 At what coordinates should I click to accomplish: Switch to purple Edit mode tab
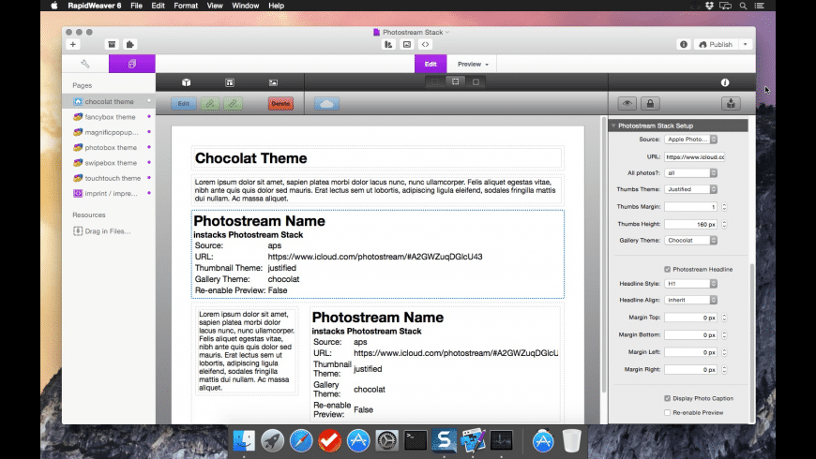[x=431, y=64]
